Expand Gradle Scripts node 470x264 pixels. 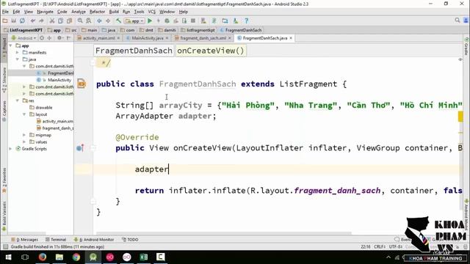tap(11, 149)
